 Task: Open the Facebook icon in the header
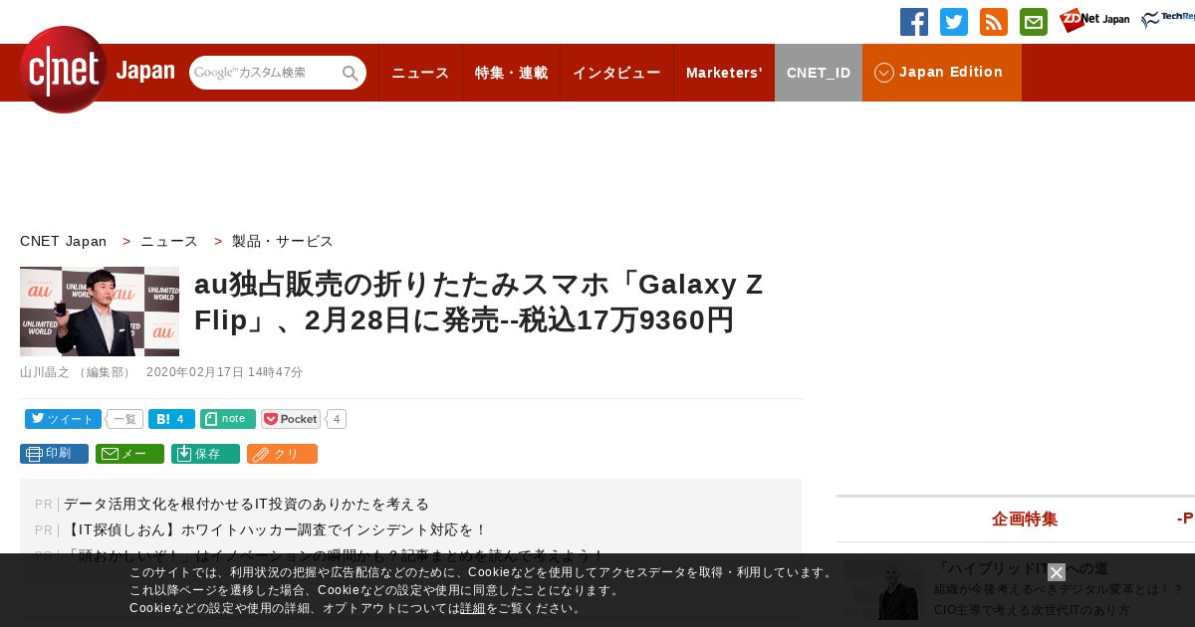tap(914, 22)
